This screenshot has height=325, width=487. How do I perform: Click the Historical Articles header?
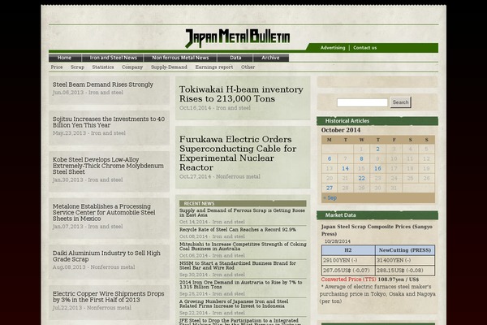tap(377, 121)
